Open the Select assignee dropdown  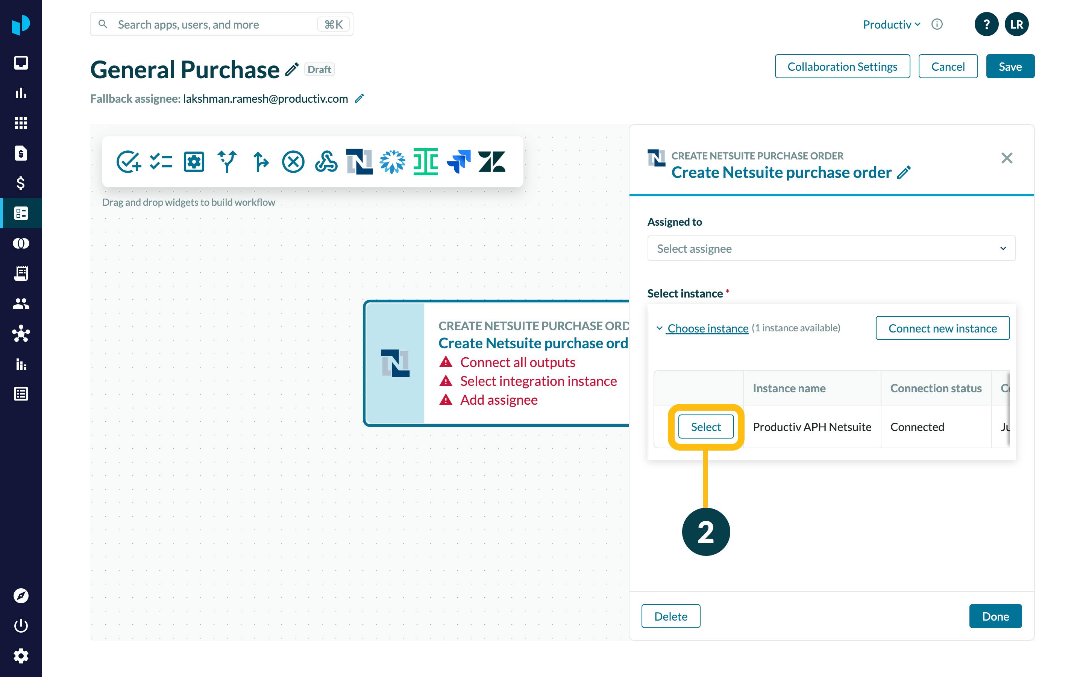(x=831, y=249)
